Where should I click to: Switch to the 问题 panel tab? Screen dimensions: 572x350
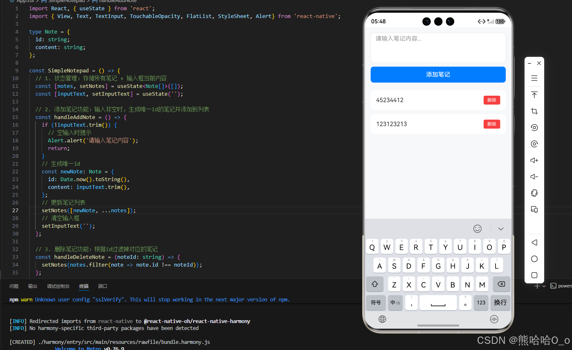click(14, 286)
